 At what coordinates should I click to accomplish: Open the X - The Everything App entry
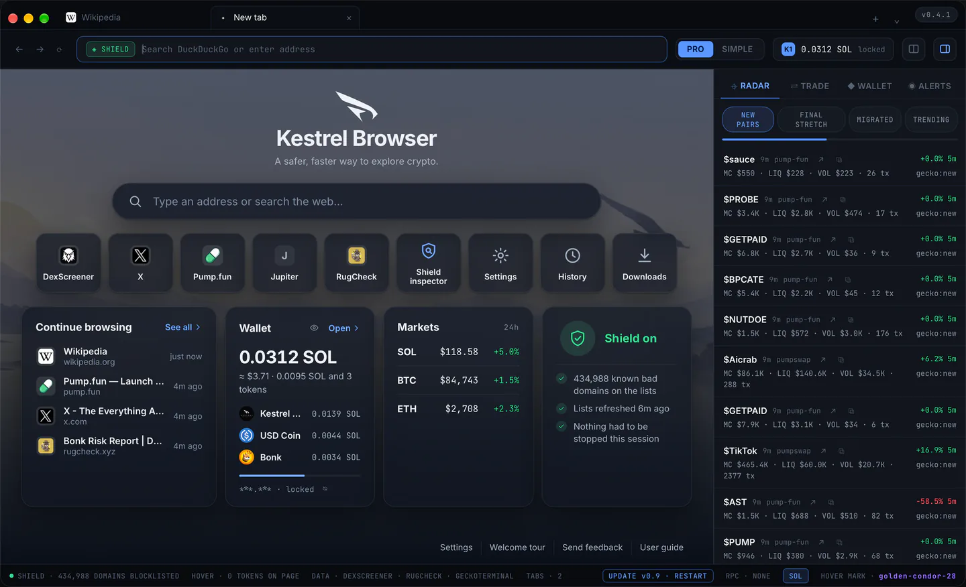coord(119,416)
